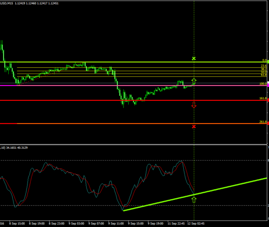Click the divider between chart and oscillator
The image size is (269, 227).
pos(134,144)
